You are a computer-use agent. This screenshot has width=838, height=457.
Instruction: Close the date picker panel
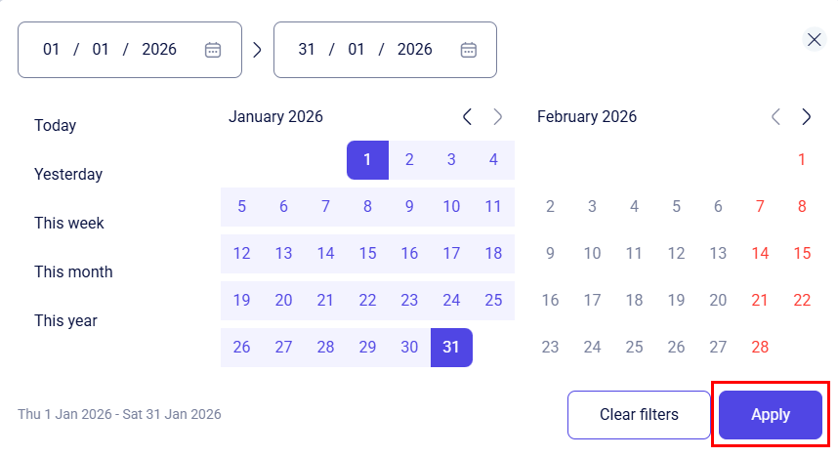click(x=815, y=39)
